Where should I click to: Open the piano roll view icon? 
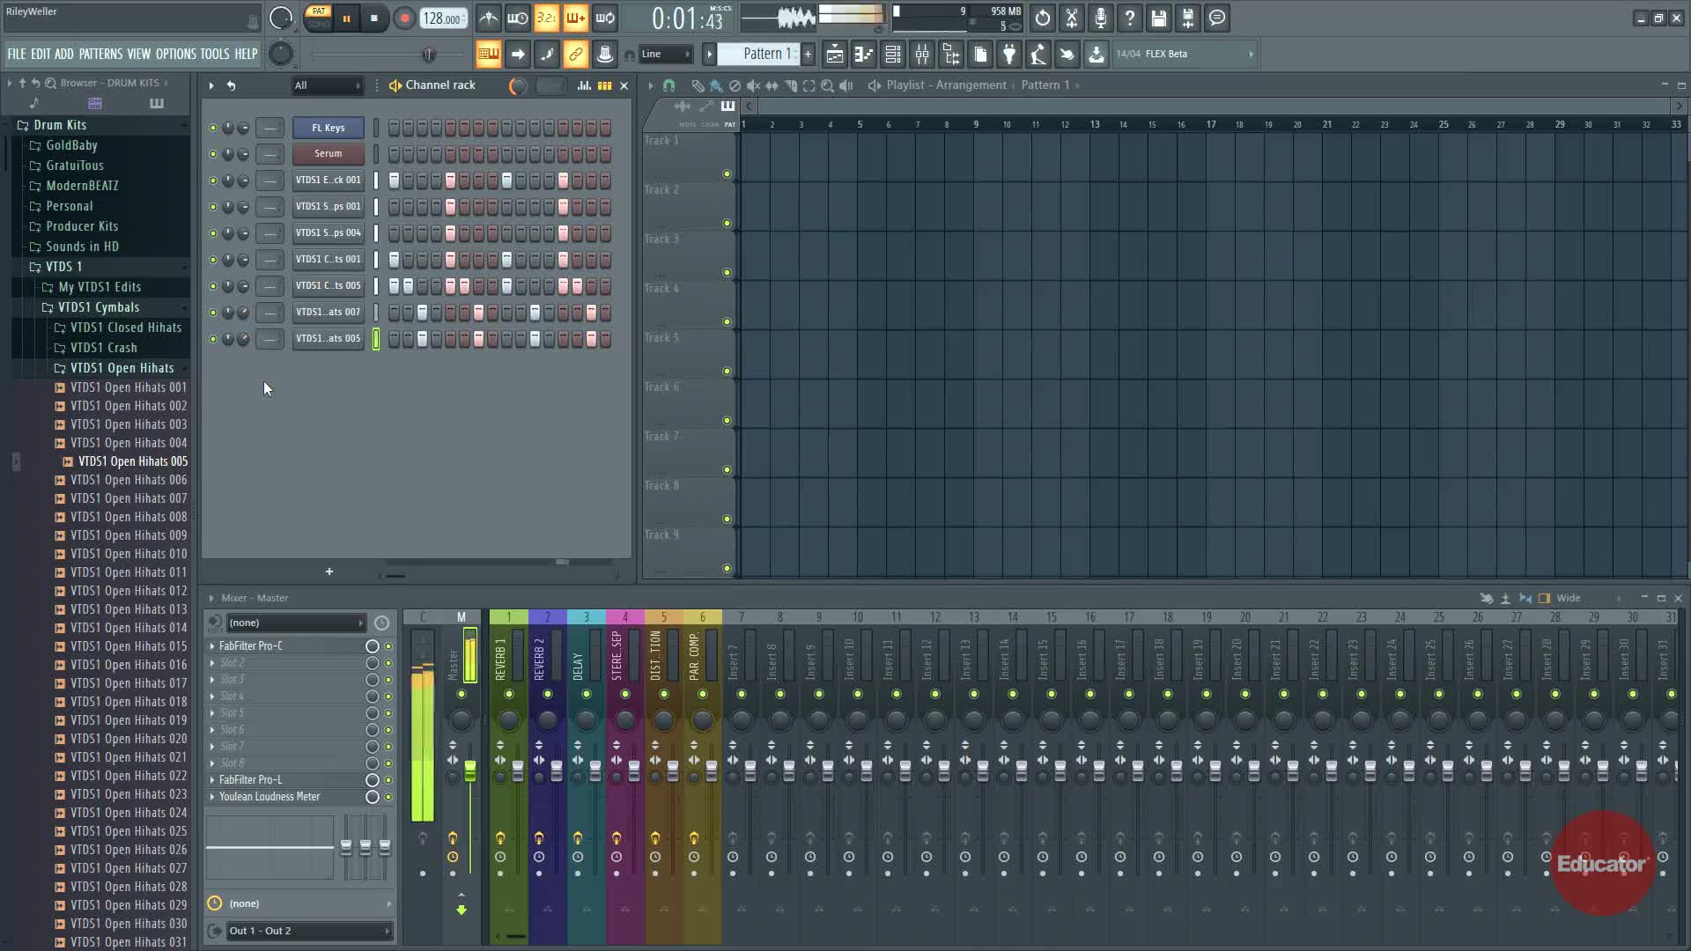tap(863, 55)
